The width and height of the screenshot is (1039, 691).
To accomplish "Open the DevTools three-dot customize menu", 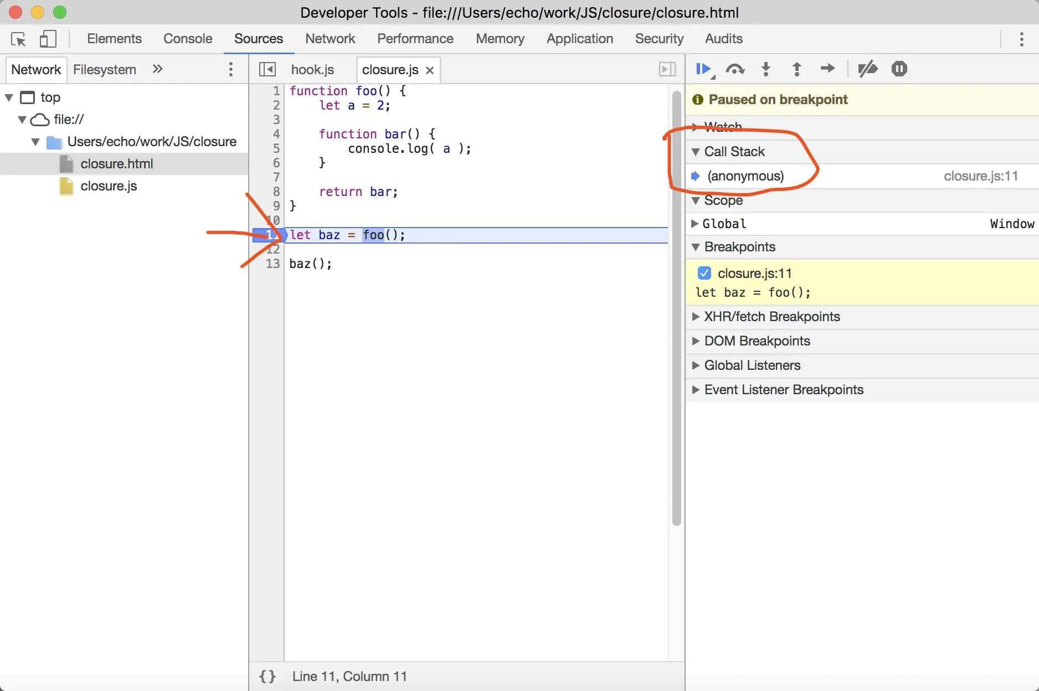I will 1022,39.
